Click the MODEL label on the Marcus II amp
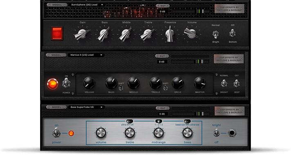This screenshot has width=291, height=155. (x=56, y=55)
